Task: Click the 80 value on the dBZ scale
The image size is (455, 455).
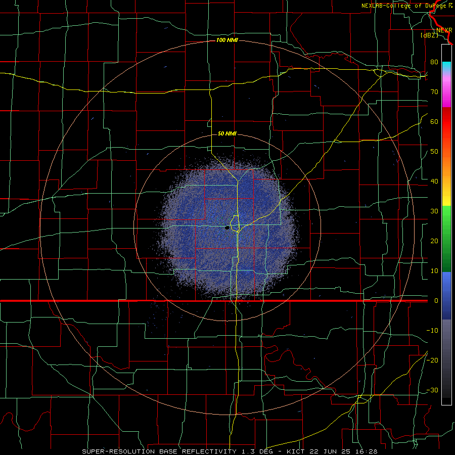Action: click(x=434, y=62)
